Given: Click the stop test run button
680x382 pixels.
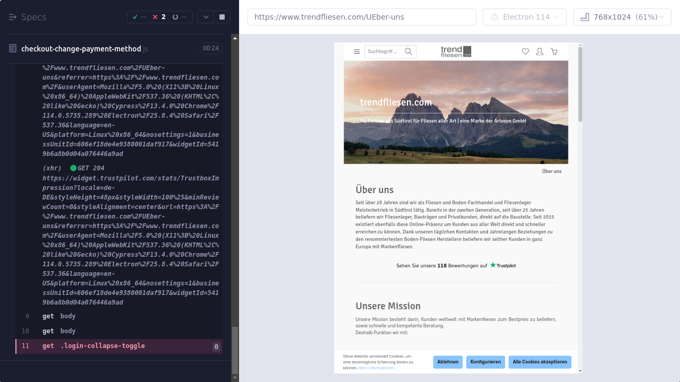Looking at the screenshot, I should click(222, 17).
